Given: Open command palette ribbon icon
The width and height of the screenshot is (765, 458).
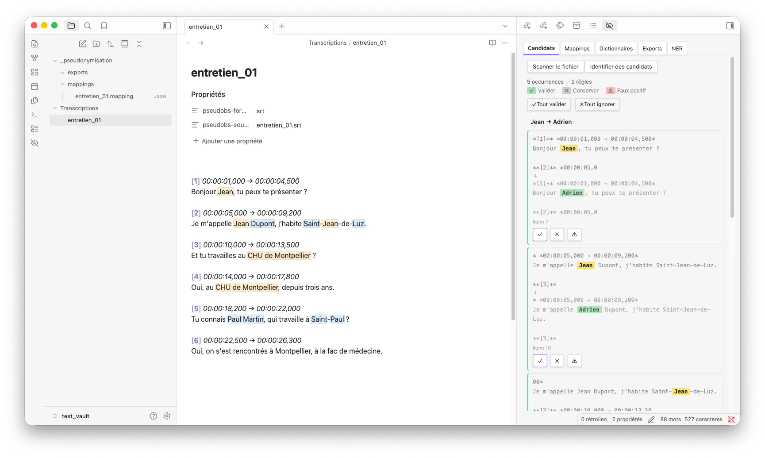Looking at the screenshot, I should pos(35,115).
